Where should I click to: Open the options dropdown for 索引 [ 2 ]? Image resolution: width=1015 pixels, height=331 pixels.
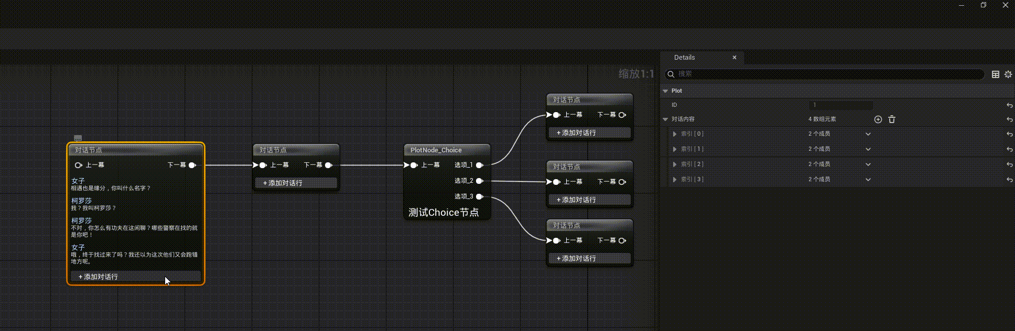868,164
